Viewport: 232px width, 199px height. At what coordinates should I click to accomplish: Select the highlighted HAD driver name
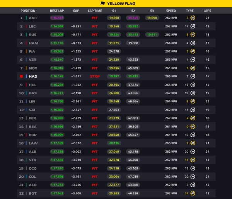[x=33, y=76]
